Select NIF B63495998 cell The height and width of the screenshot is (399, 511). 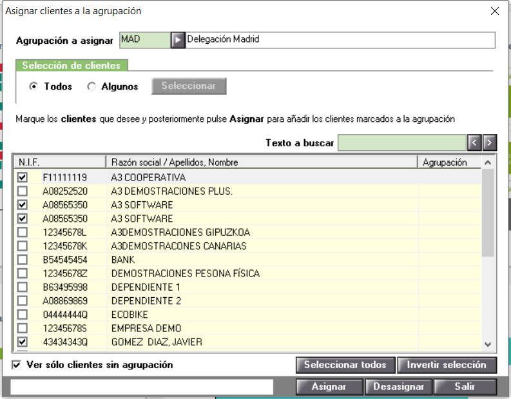pyautogui.click(x=65, y=287)
